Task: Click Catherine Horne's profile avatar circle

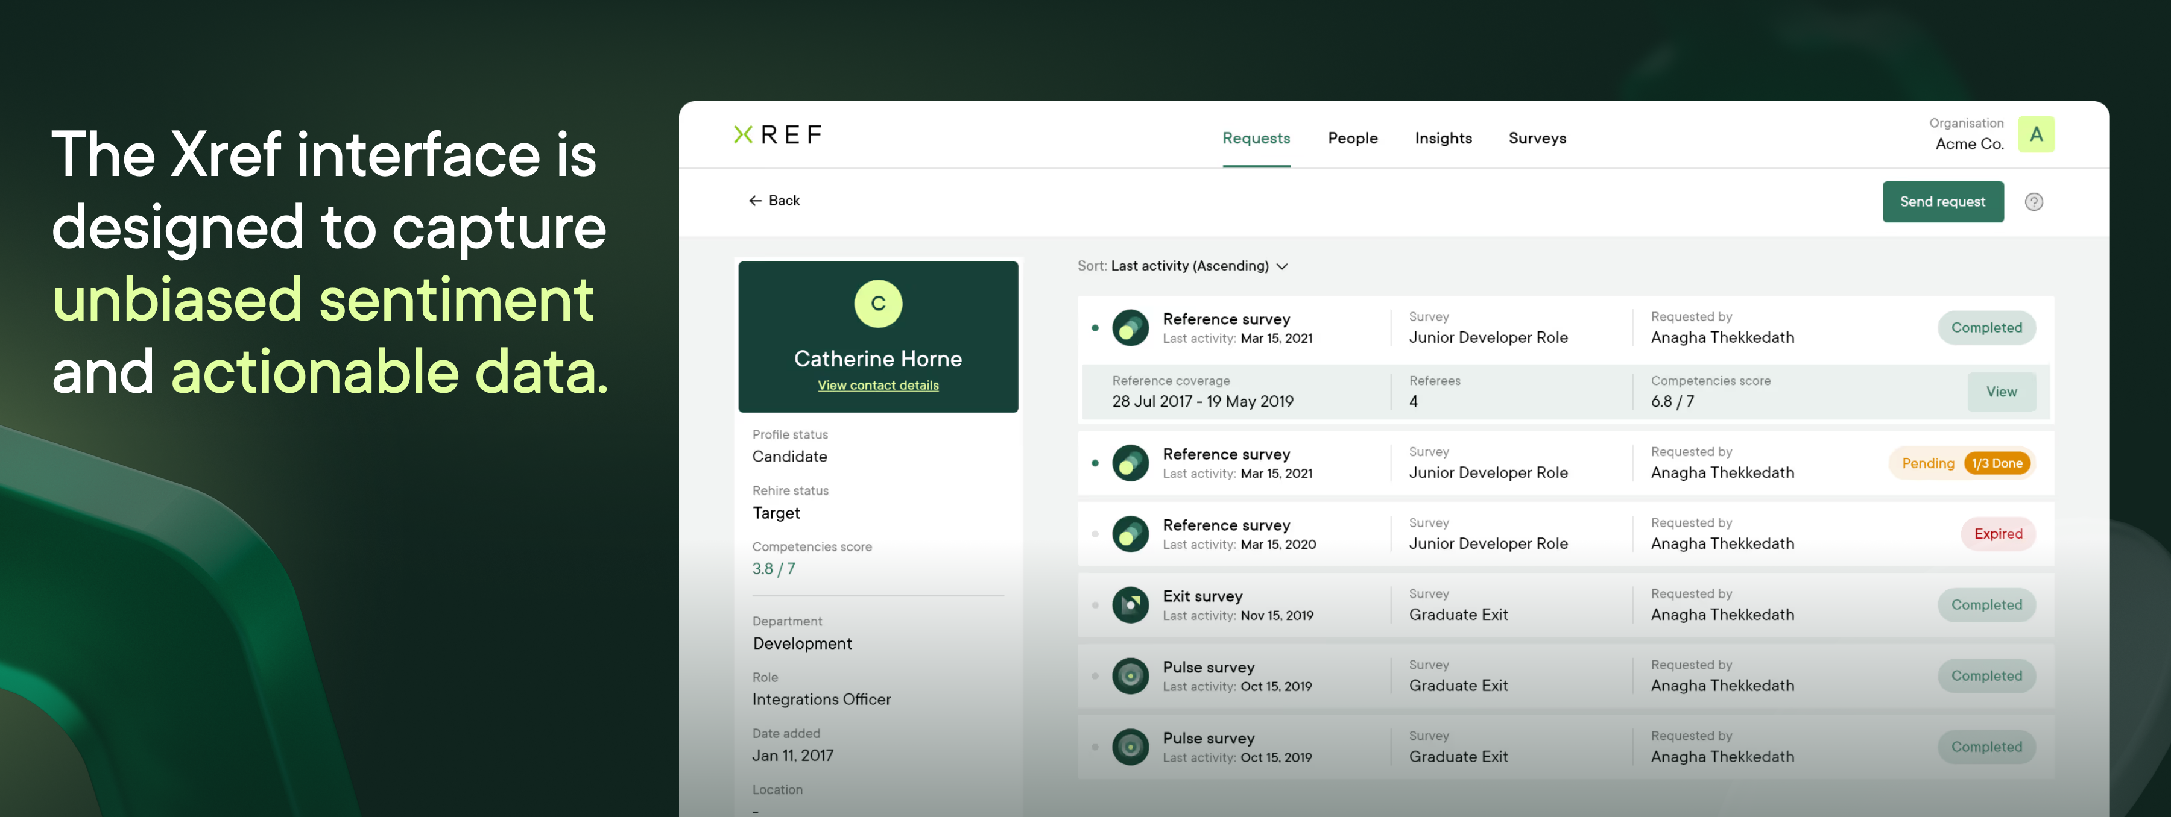Action: tap(877, 303)
